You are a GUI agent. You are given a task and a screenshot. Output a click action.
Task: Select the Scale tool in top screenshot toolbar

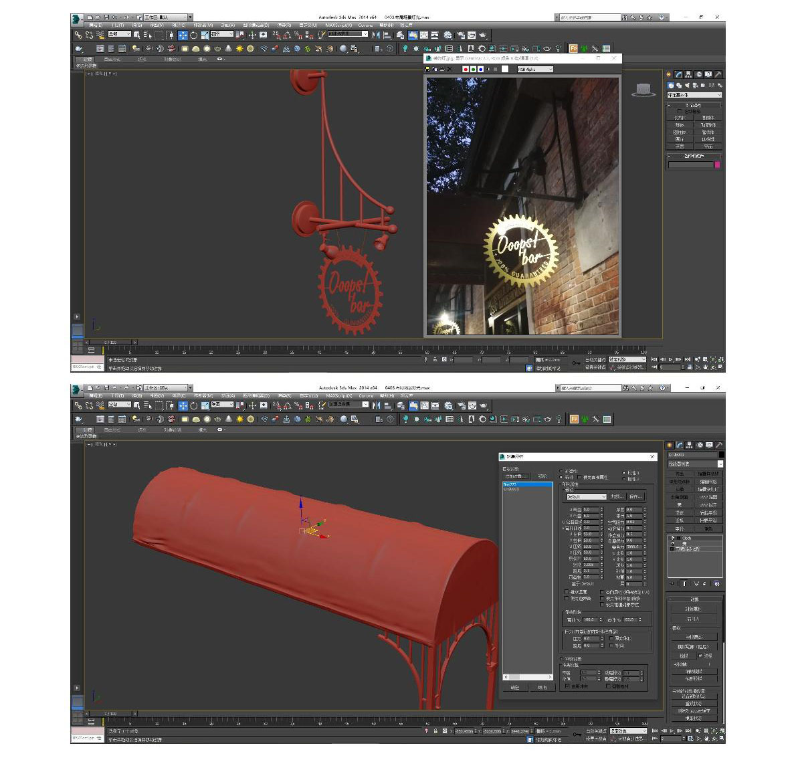tap(205, 35)
